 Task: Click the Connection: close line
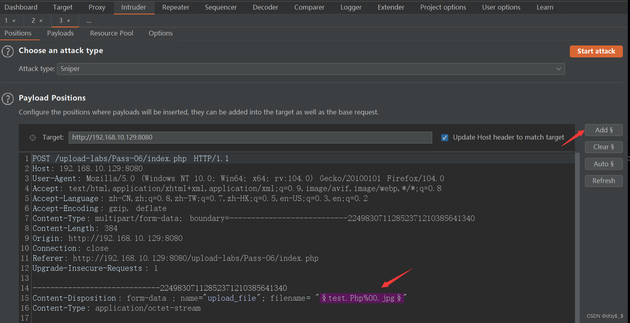pos(71,248)
